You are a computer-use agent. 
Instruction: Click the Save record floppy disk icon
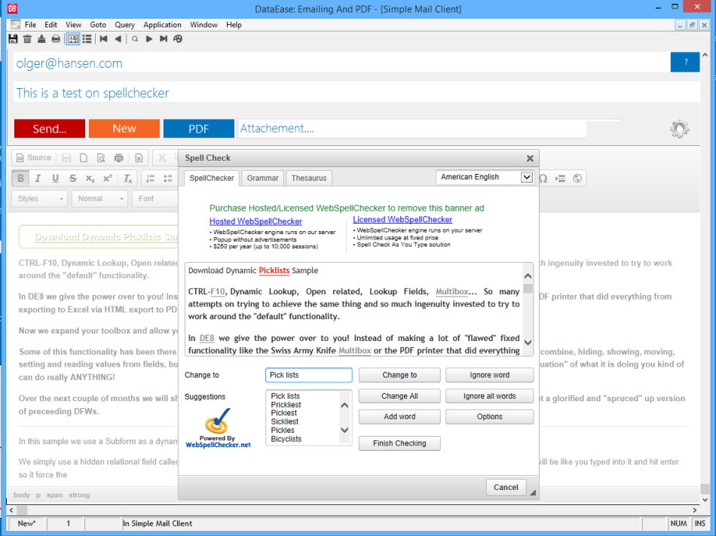14,39
